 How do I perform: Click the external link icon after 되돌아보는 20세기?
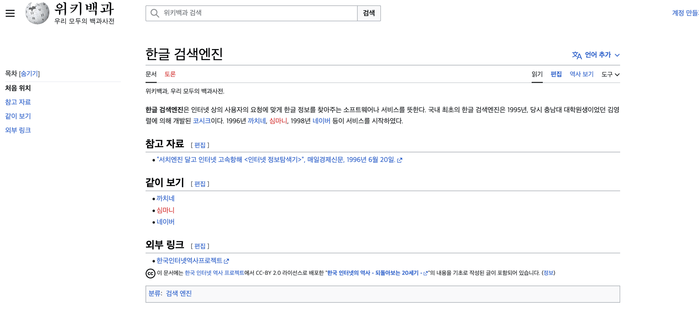[425, 273]
